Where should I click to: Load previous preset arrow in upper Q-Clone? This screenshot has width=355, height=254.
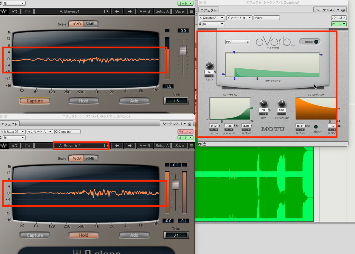coord(117,12)
